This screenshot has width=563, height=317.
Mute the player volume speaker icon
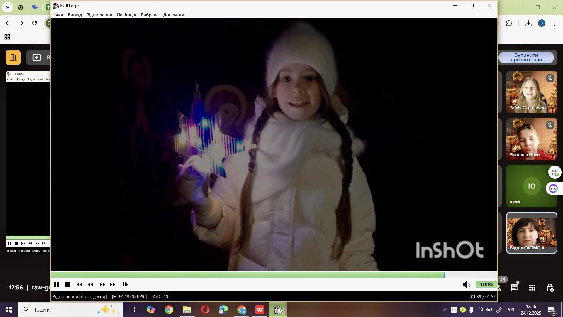(x=466, y=284)
